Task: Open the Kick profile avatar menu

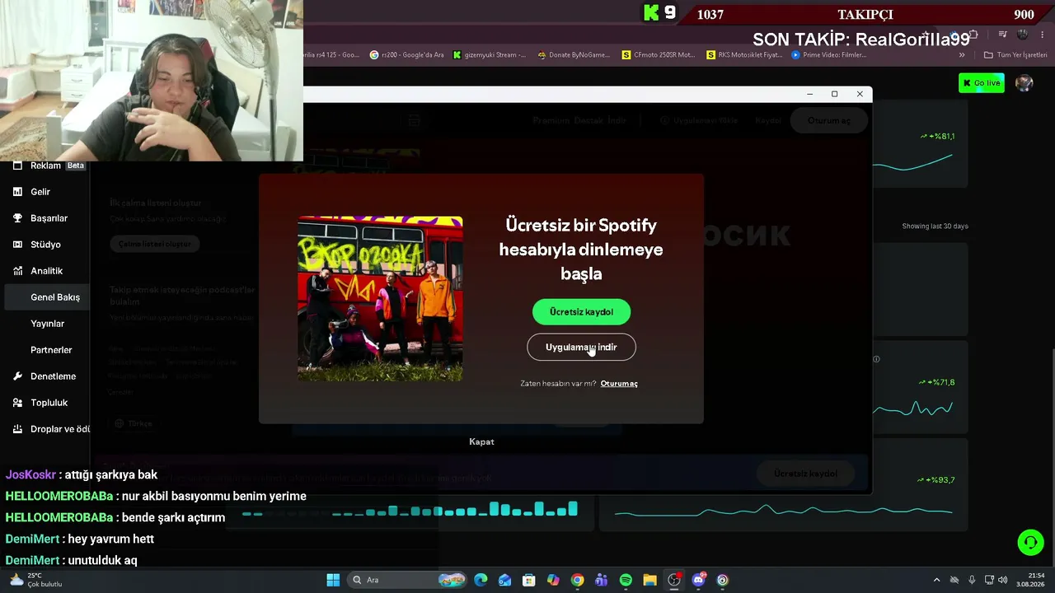Action: 1024,83
